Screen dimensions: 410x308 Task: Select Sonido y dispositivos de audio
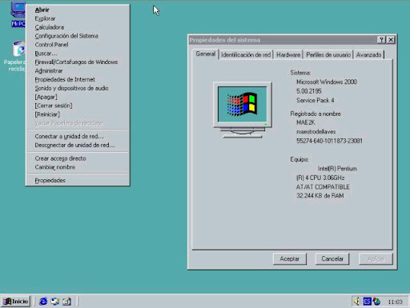[78, 88]
